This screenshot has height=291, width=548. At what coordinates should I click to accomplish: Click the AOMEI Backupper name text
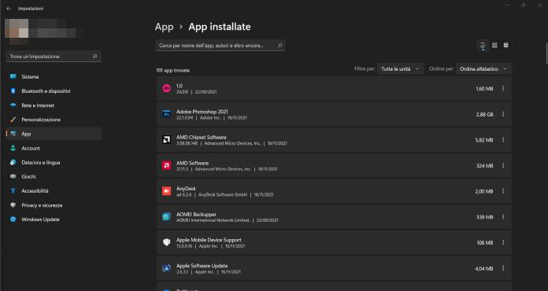pos(196,214)
